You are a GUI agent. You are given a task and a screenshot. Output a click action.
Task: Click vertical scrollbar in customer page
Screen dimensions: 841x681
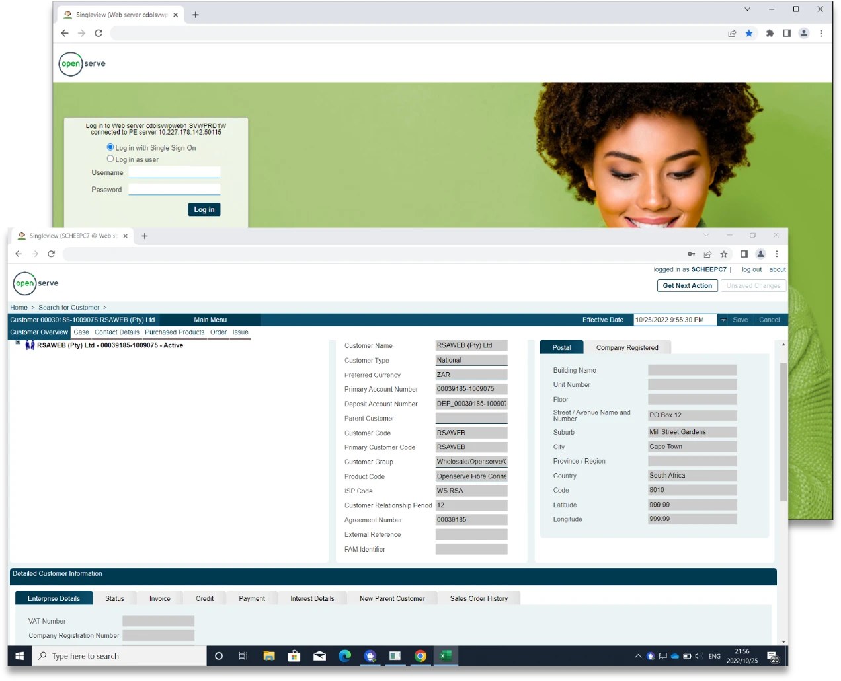pyautogui.click(x=783, y=432)
